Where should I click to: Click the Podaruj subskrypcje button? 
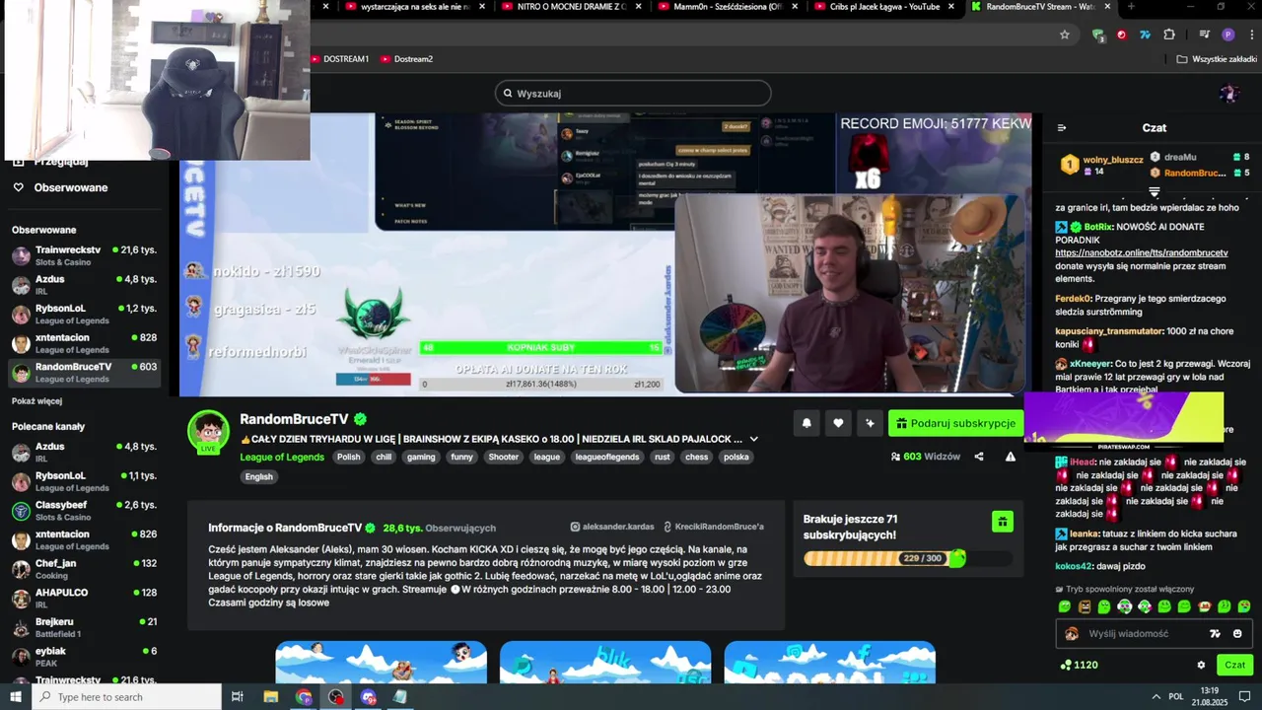[955, 423]
